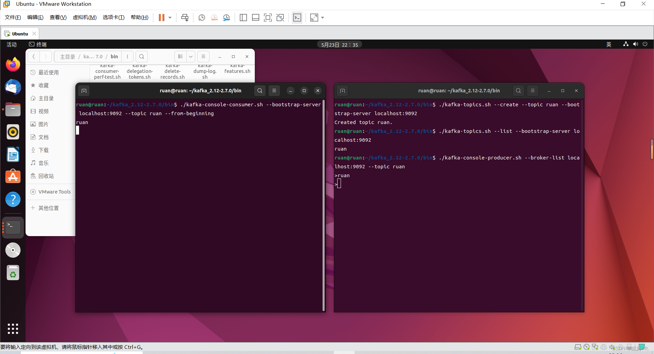Click the Terminal icon in the dock

click(x=13, y=227)
